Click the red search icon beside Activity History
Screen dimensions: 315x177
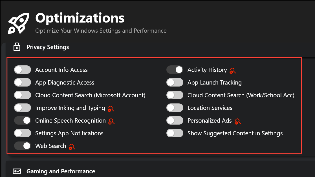(233, 70)
